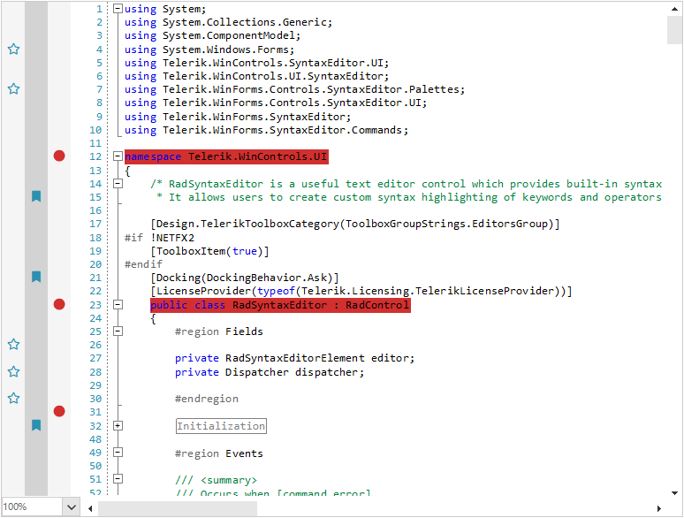Click the star marker beside line 28
Screen dimensions: 684x518
click(x=13, y=371)
